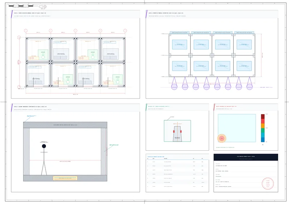The image size is (289, 204).
Task: Select the dark red top segment of the color legend
Action: [x=263, y=116]
